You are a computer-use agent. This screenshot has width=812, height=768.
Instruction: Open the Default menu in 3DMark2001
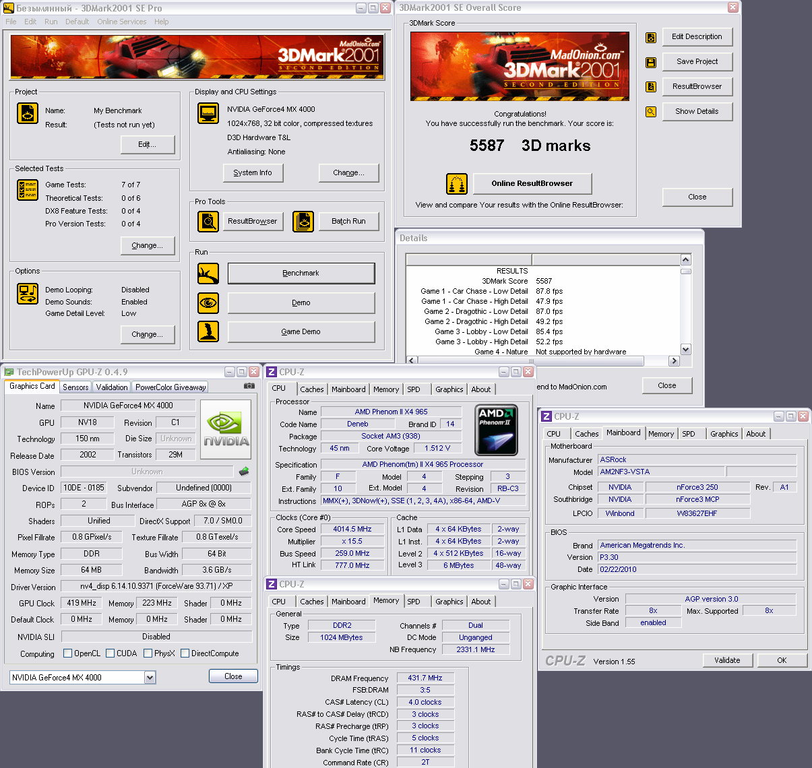pyautogui.click(x=77, y=22)
